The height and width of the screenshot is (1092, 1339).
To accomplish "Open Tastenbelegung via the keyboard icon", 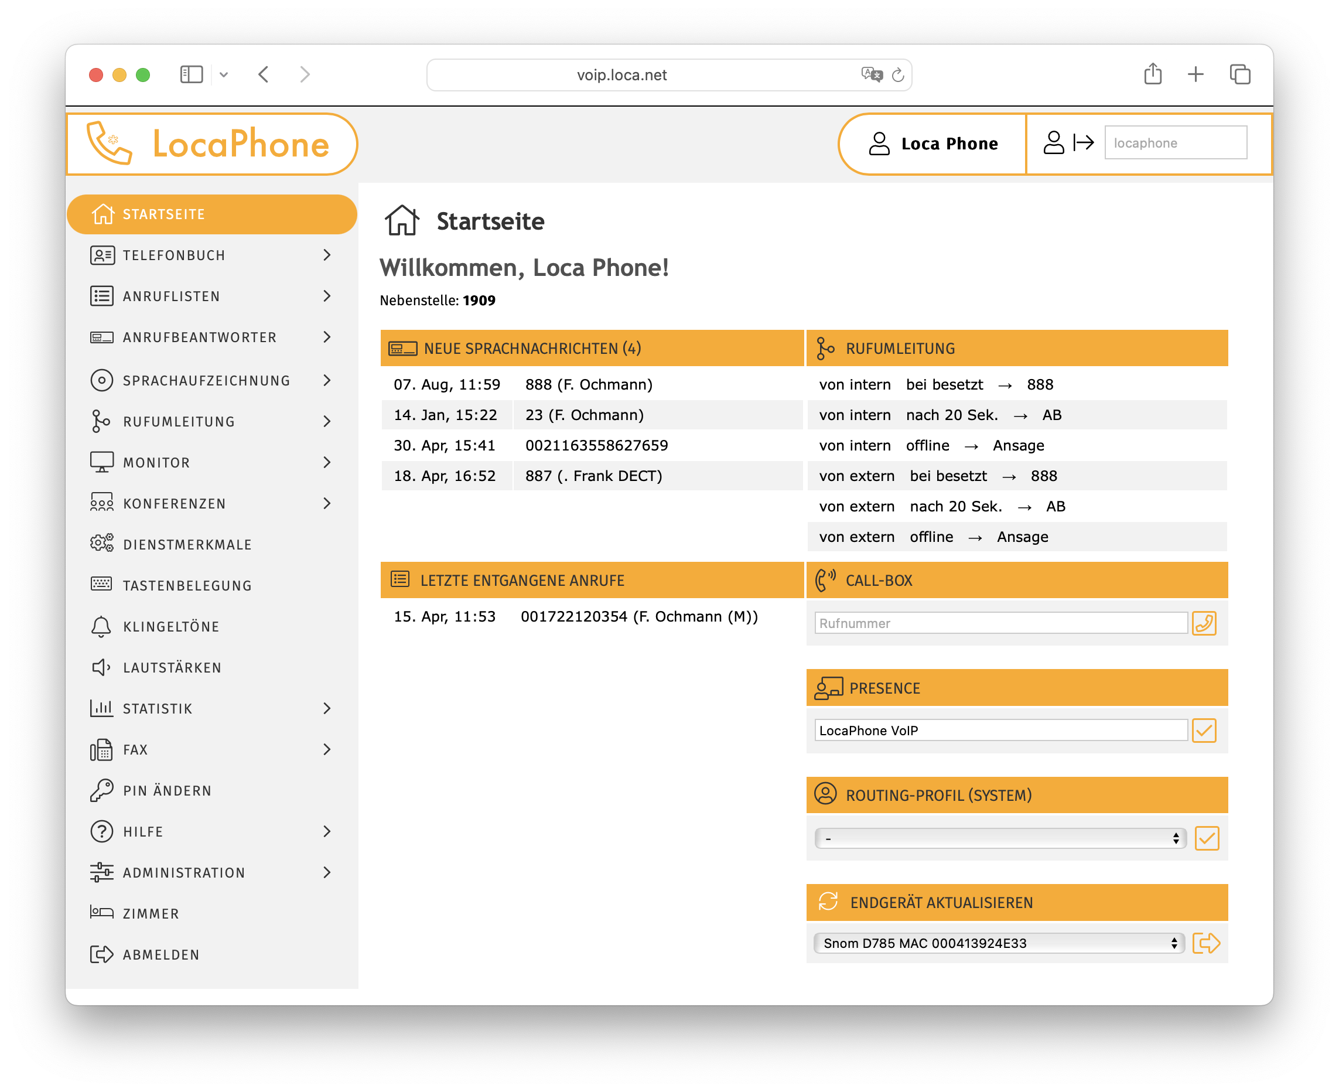I will tap(101, 585).
